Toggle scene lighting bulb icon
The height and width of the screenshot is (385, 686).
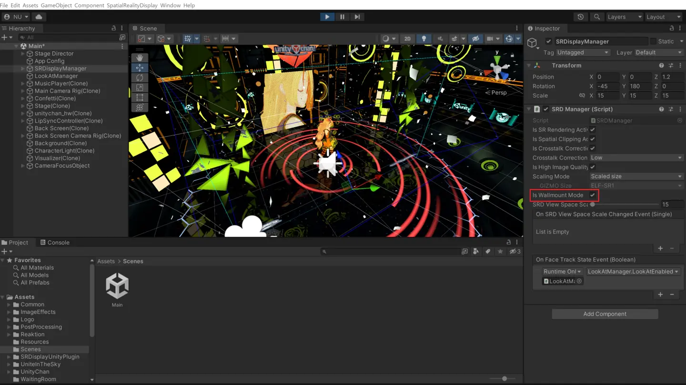click(424, 39)
